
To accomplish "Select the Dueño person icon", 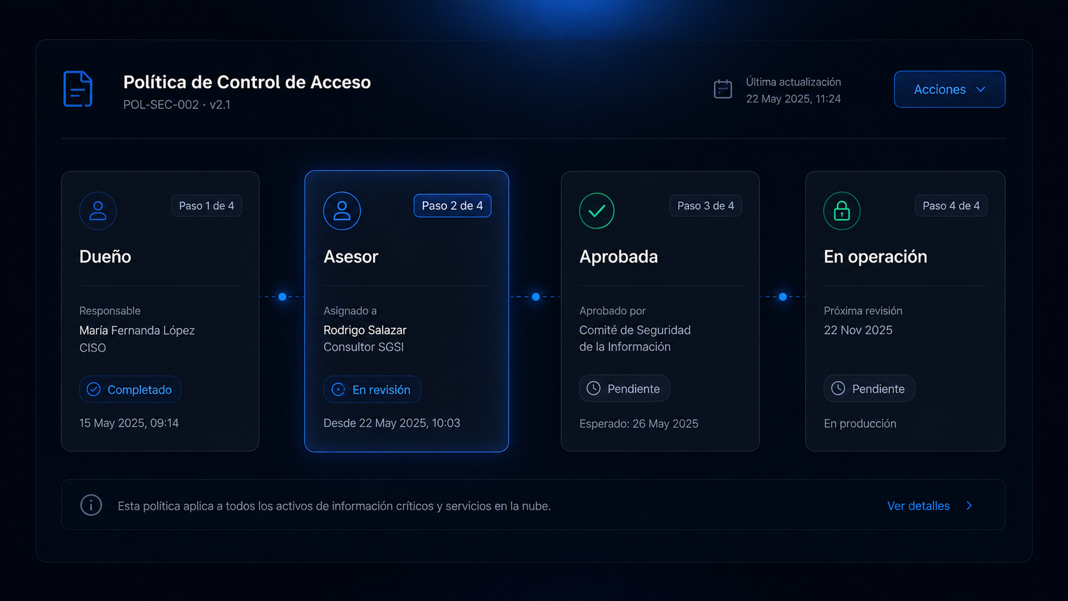I will coord(98,211).
